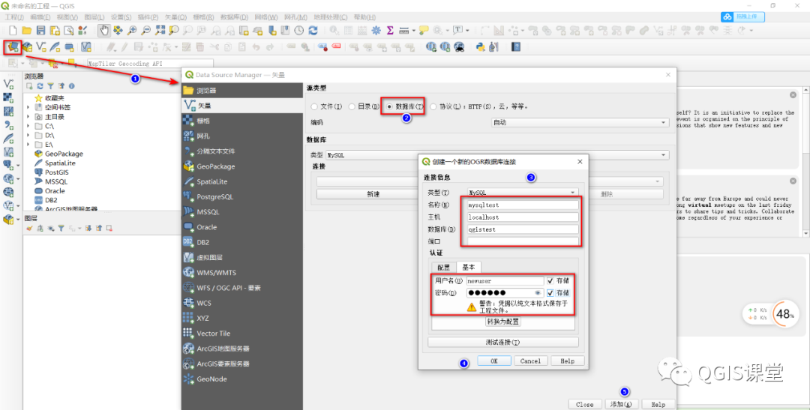Click the 主机 field containing localhost
This screenshot has width=810, height=410.
tap(523, 217)
